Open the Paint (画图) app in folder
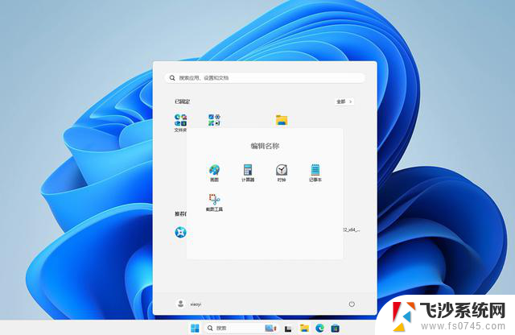 (x=215, y=173)
